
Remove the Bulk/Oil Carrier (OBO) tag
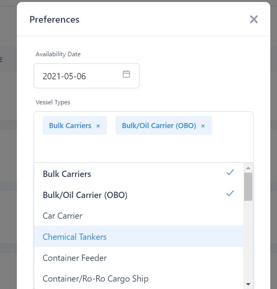click(203, 126)
